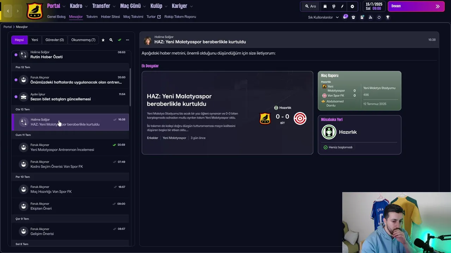Toggle unread dot on Sezon bilet satışları message
Screen dimensions: 451x253
pos(16,97)
